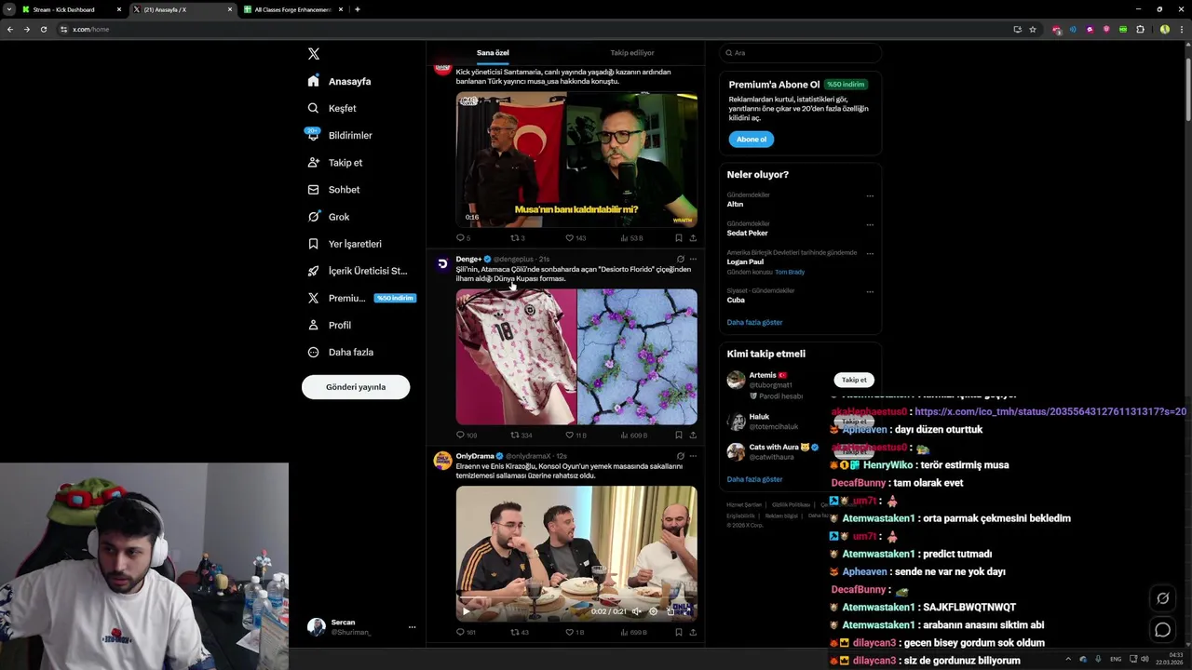View analytics 609 B on Denge+ post
Image resolution: width=1192 pixels, height=670 pixels.
point(633,435)
